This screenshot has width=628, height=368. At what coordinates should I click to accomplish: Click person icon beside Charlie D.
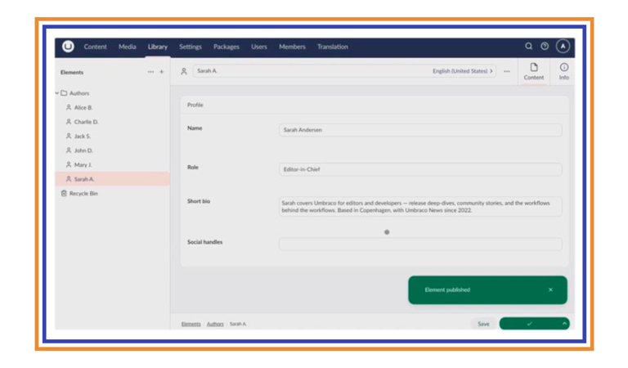pyautogui.click(x=69, y=122)
